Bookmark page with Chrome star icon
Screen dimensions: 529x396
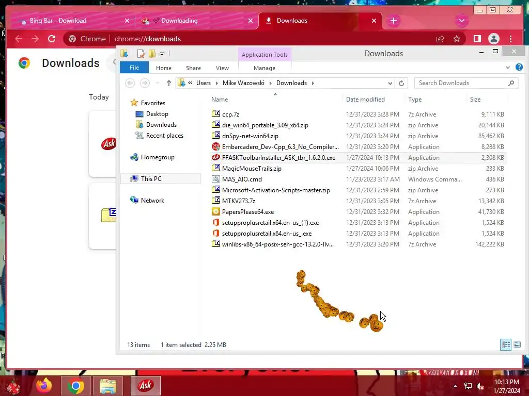(457, 39)
